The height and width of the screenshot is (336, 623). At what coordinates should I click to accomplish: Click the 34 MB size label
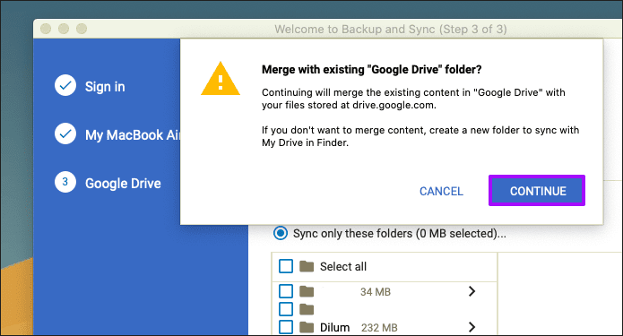pyautogui.click(x=376, y=292)
